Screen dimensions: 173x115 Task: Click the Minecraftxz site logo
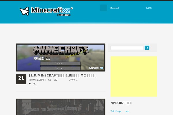(x=46, y=11)
